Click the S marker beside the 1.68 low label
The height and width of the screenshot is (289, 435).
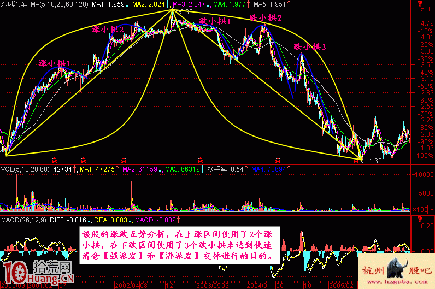356,161
